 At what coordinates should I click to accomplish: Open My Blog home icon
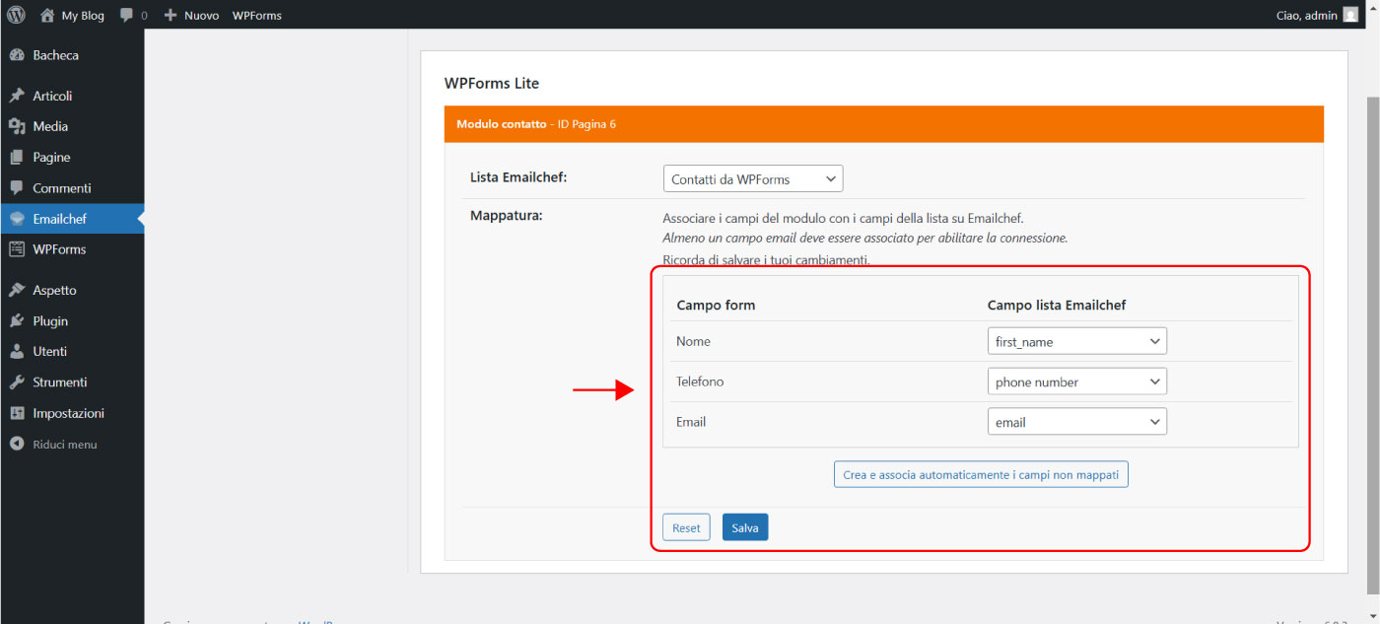click(47, 15)
